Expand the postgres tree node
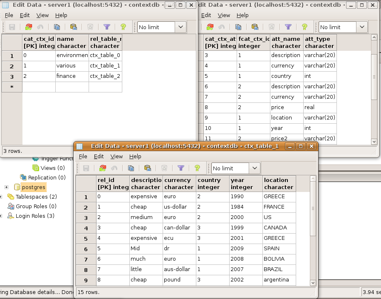Viewport: 381px width, 299px height. click(x=7, y=187)
